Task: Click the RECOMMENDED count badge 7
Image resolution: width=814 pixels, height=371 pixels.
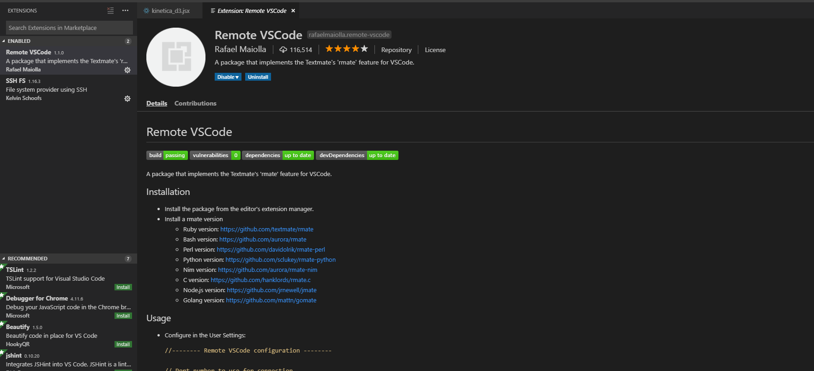Action: tap(128, 259)
